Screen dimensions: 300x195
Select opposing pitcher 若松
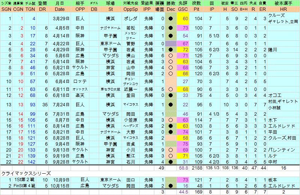(x=131, y=28)
